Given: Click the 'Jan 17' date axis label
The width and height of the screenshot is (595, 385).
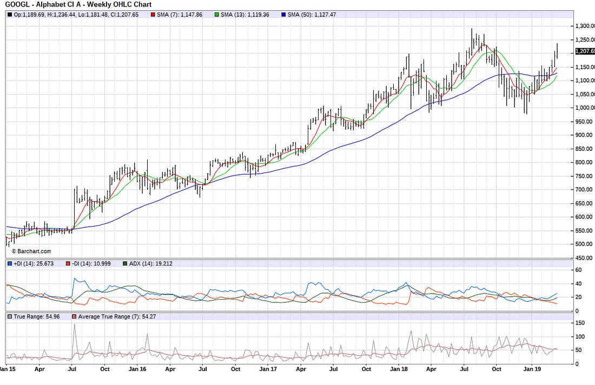Looking at the screenshot, I should [x=268, y=369].
